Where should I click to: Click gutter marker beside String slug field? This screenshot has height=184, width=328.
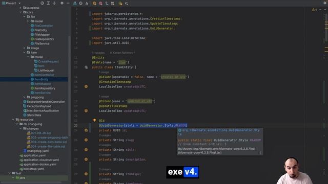pyautogui.click(x=86, y=140)
